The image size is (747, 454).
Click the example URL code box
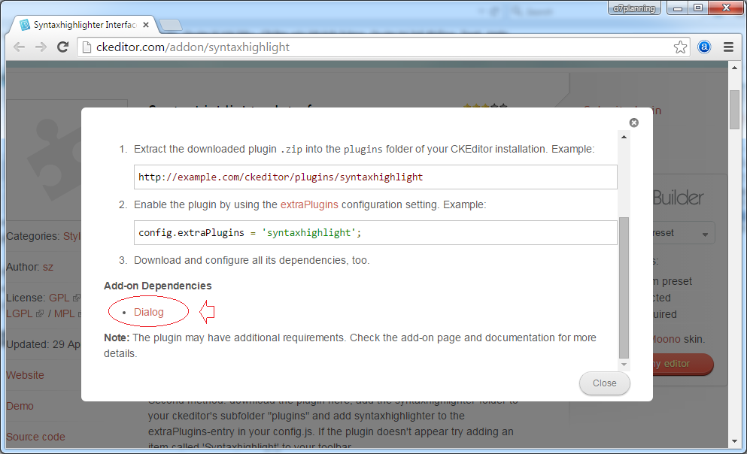375,177
